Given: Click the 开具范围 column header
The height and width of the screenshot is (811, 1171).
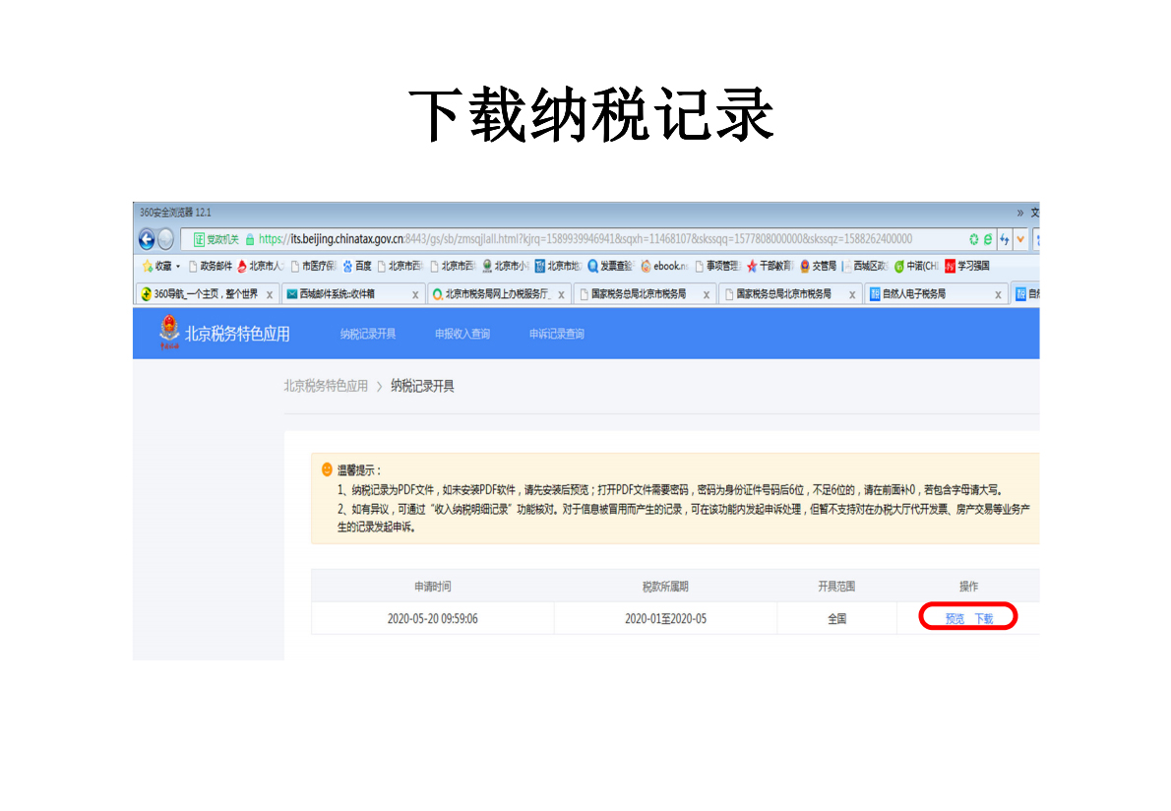Looking at the screenshot, I should tap(836, 587).
